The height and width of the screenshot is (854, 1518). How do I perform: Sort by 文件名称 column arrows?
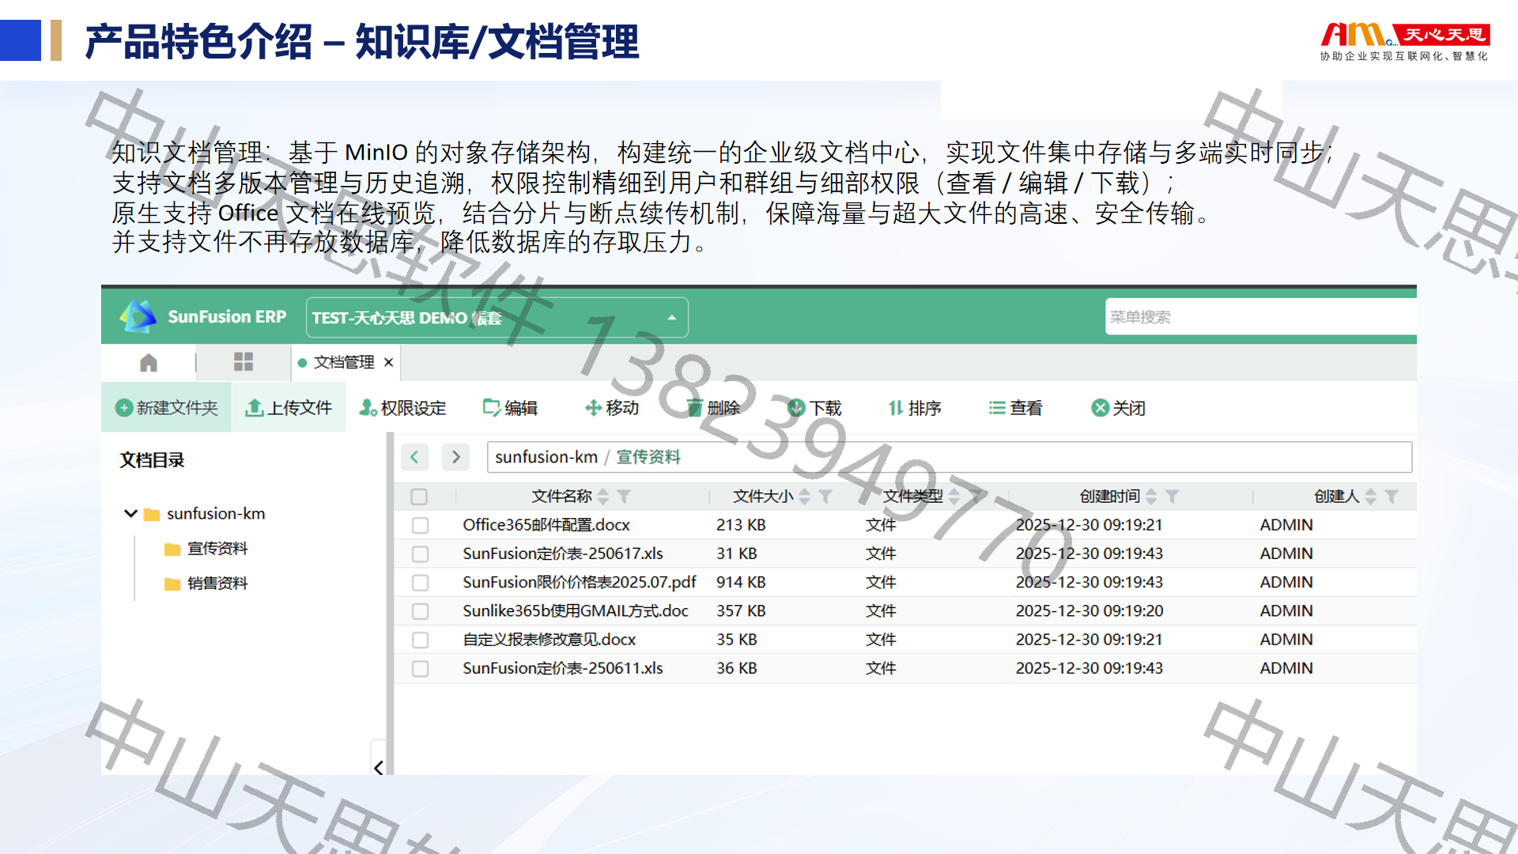point(603,497)
